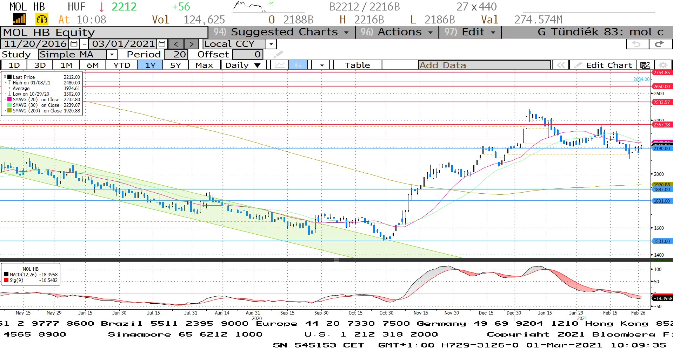The height and width of the screenshot is (359, 673).
Task: Click the Add Data input field
Action: 484,65
